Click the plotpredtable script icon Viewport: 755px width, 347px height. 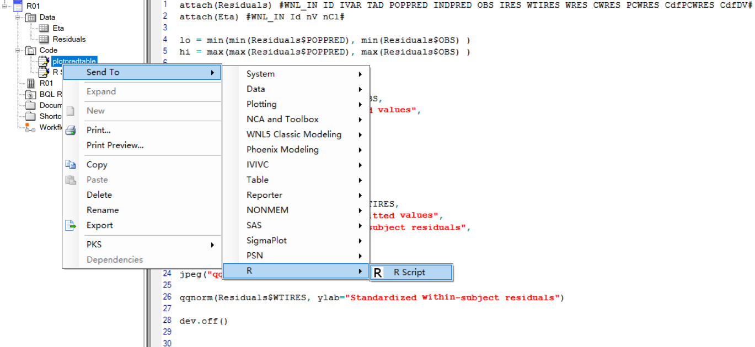[44, 61]
